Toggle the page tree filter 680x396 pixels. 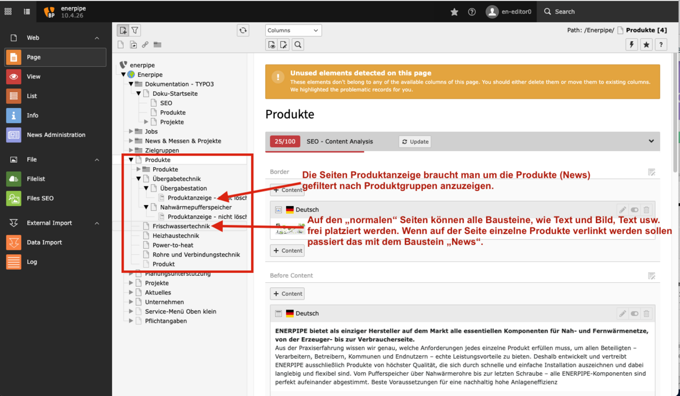135,30
